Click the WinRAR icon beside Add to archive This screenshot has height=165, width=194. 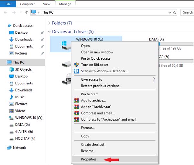[77, 100]
